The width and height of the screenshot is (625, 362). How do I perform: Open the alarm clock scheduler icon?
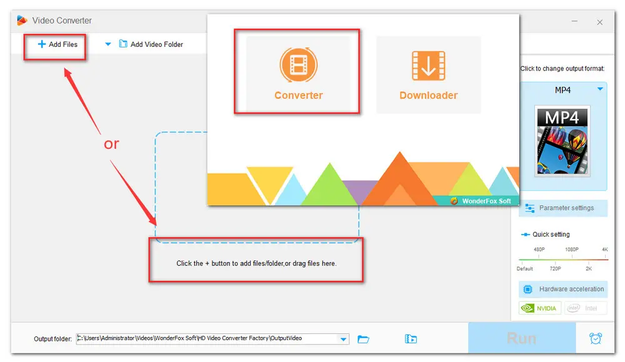click(x=596, y=338)
